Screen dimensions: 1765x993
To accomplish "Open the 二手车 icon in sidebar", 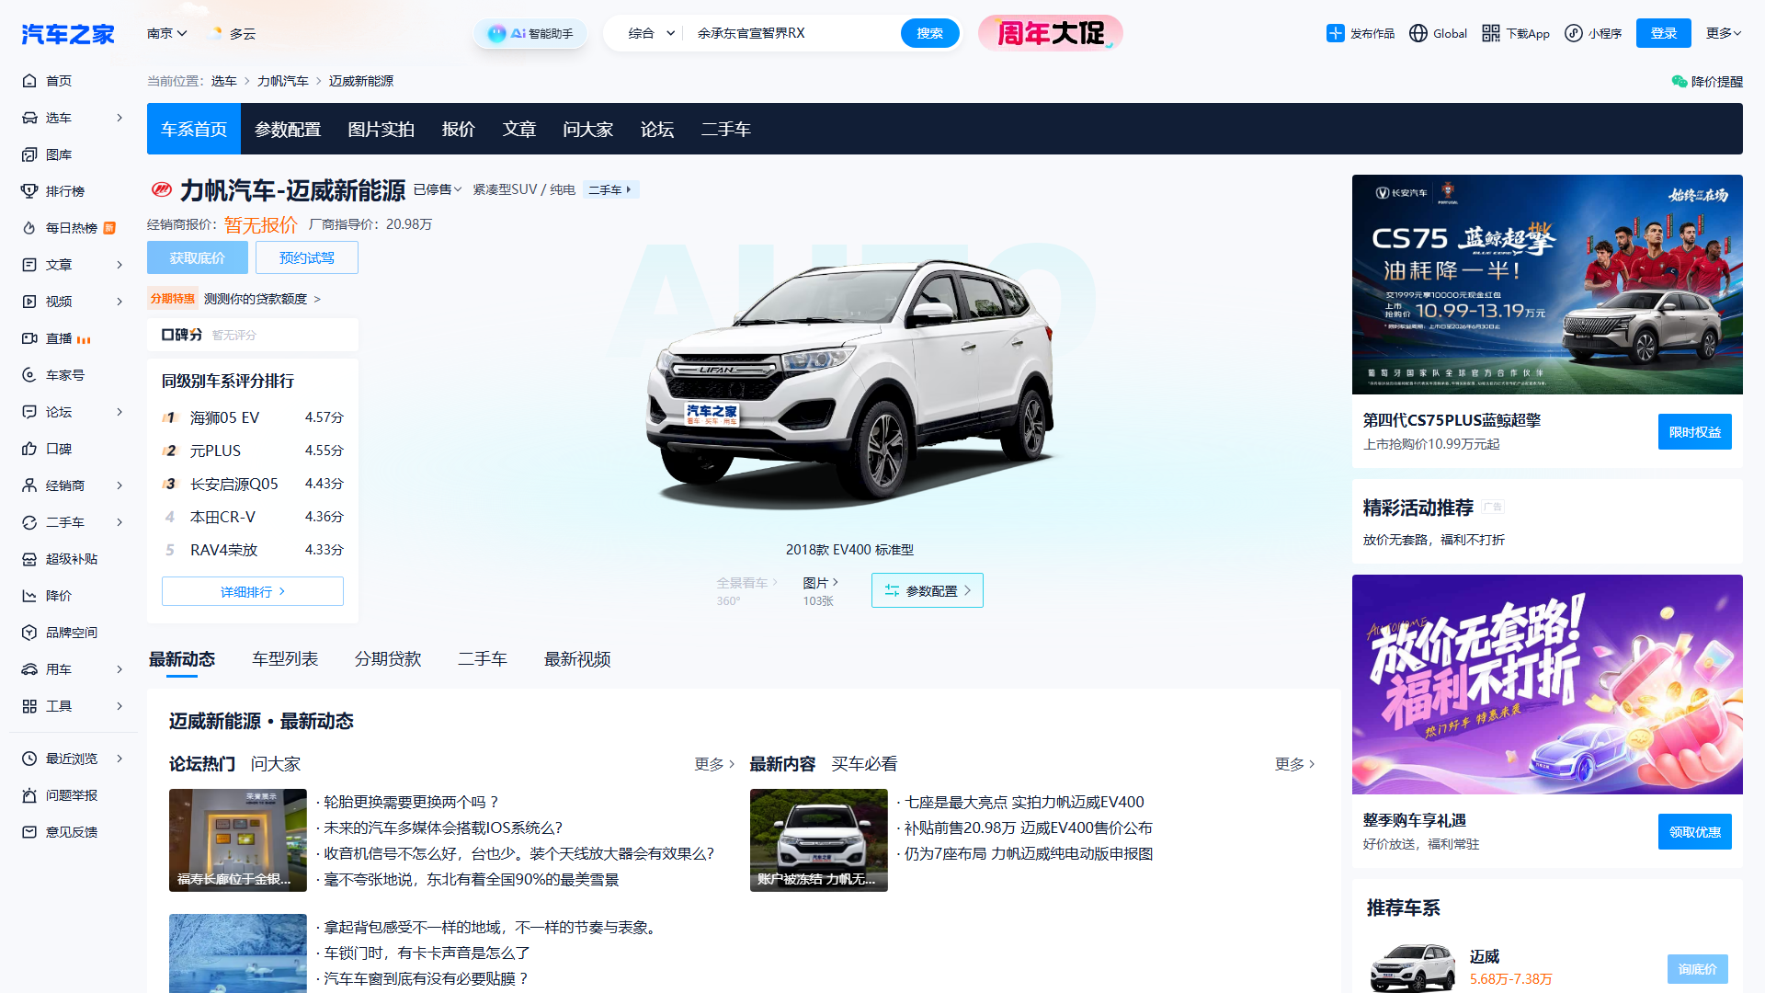I will pos(29,522).
